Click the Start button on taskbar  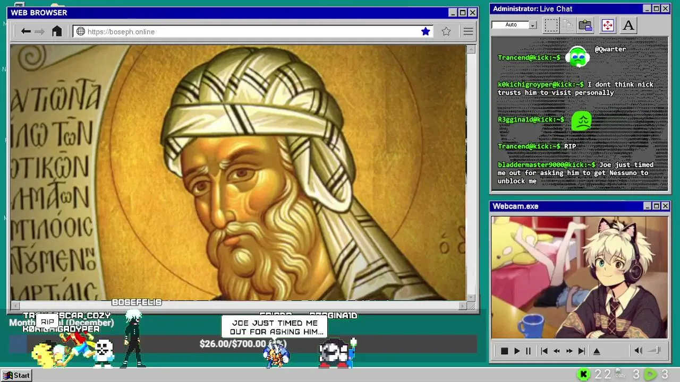[x=16, y=375]
